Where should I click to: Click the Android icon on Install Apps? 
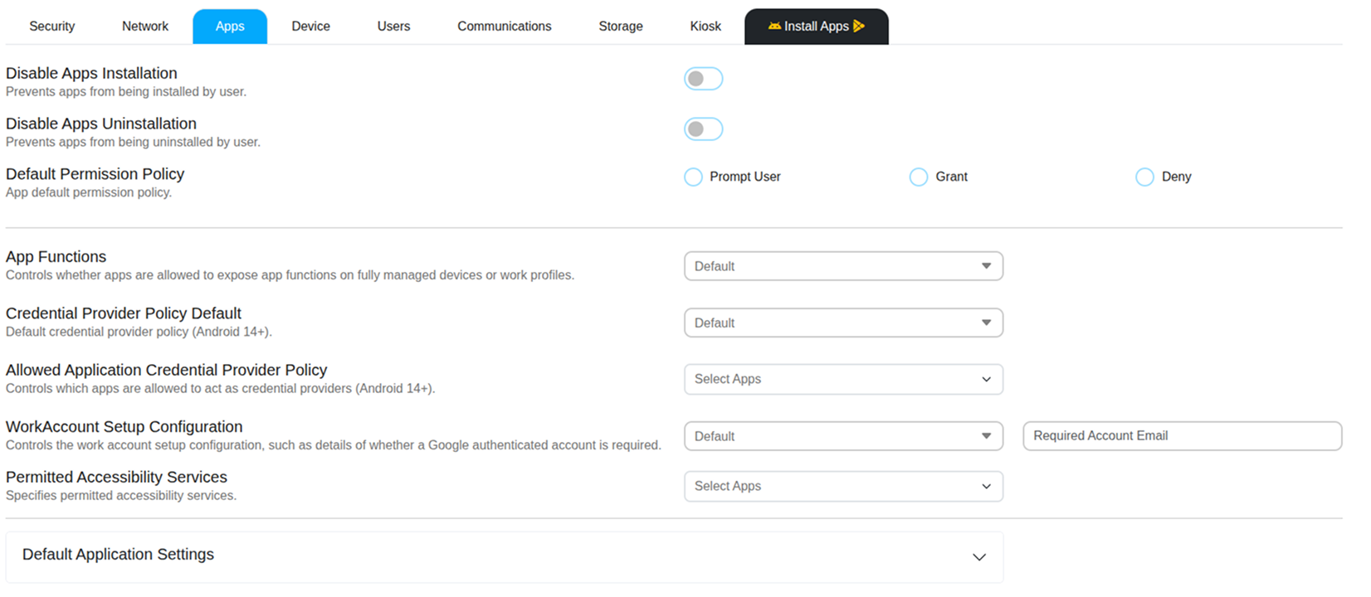tap(774, 27)
